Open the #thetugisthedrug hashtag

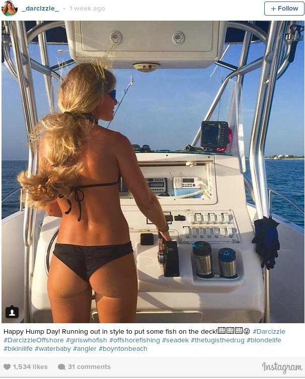point(217,340)
